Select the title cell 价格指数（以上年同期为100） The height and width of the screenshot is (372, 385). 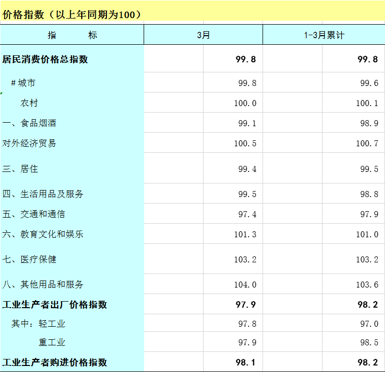(x=72, y=15)
